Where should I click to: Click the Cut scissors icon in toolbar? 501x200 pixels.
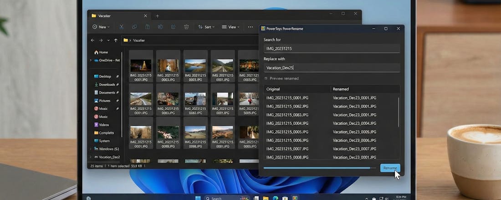pos(122,27)
